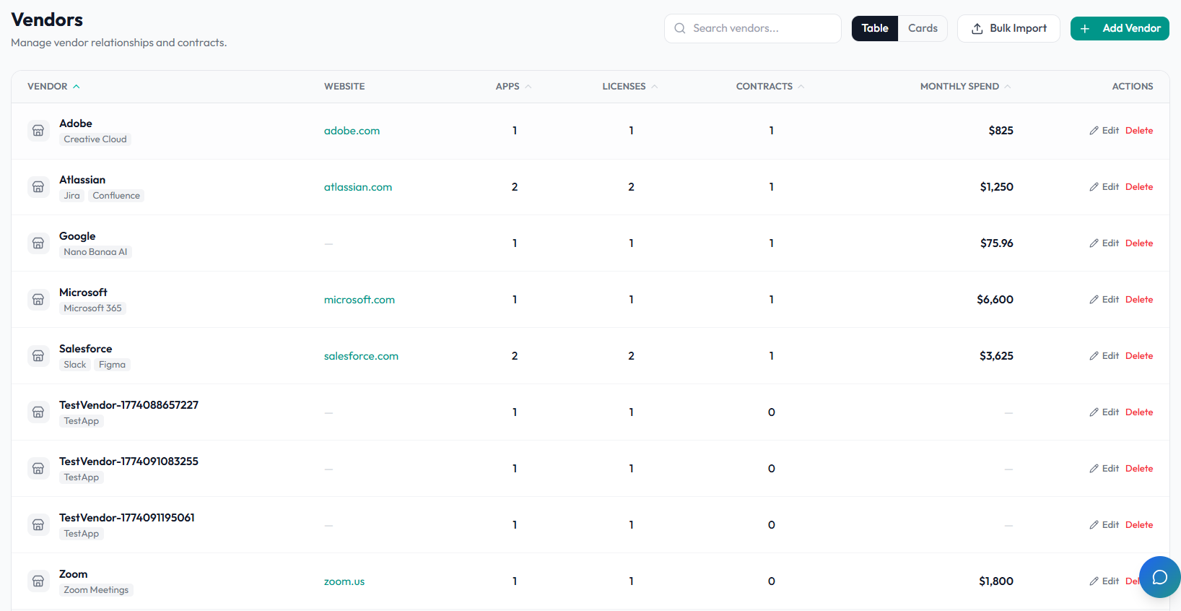
Task: Click the Google vendor store icon
Action: pyautogui.click(x=38, y=243)
